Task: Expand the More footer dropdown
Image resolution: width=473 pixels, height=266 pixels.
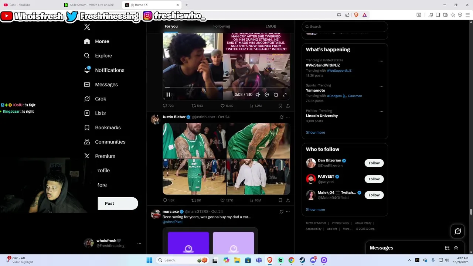Action: click(x=347, y=229)
